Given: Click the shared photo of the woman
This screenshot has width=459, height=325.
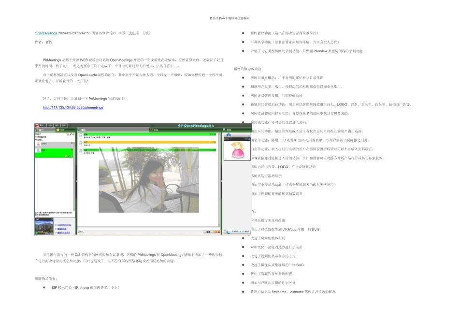Looking at the screenshot, I should 149,179.
